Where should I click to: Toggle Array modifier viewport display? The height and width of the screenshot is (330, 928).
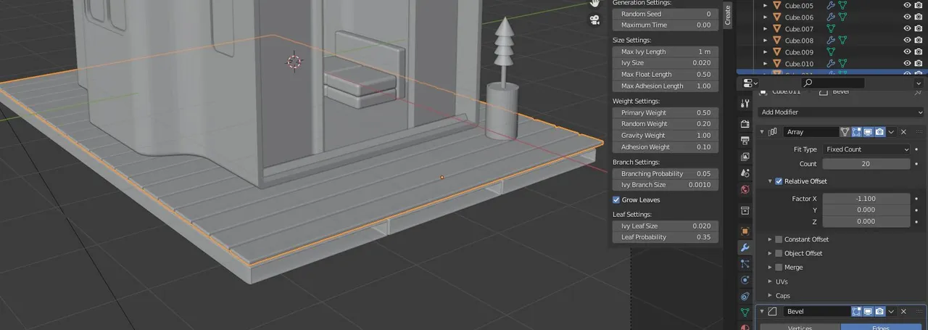868,132
